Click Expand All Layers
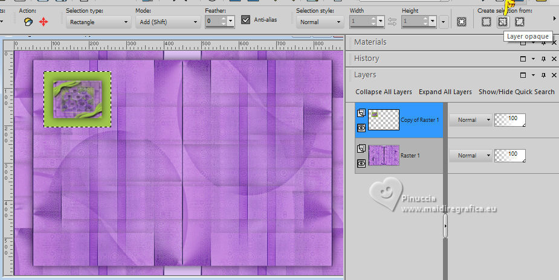This screenshot has height=280, width=559. pos(445,92)
